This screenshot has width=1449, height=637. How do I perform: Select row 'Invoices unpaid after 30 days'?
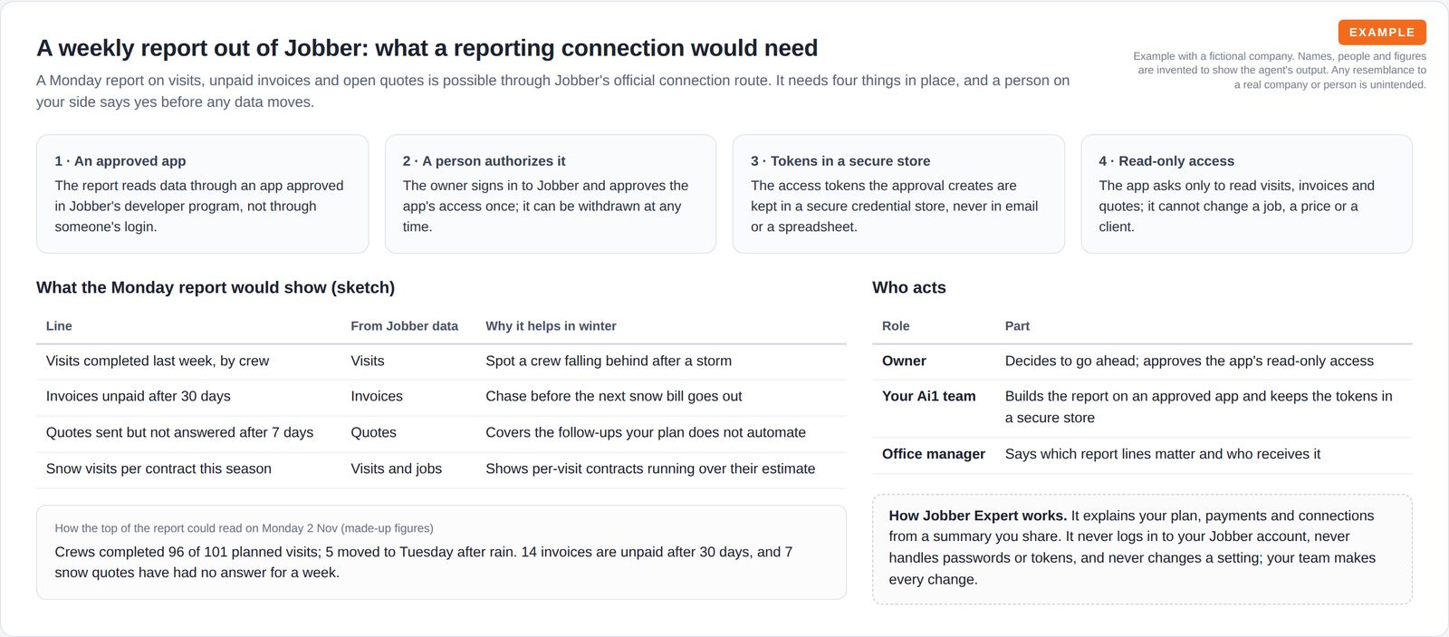click(x=441, y=396)
